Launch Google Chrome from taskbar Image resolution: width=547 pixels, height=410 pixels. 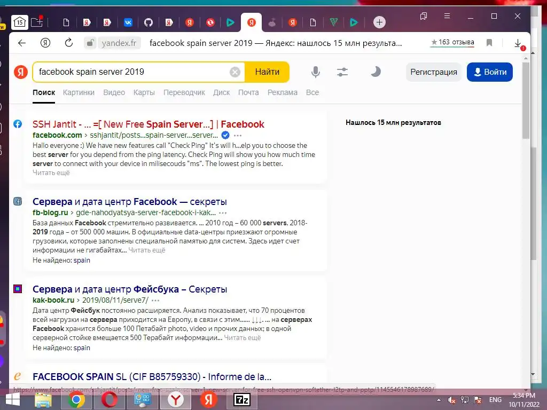coord(76,400)
